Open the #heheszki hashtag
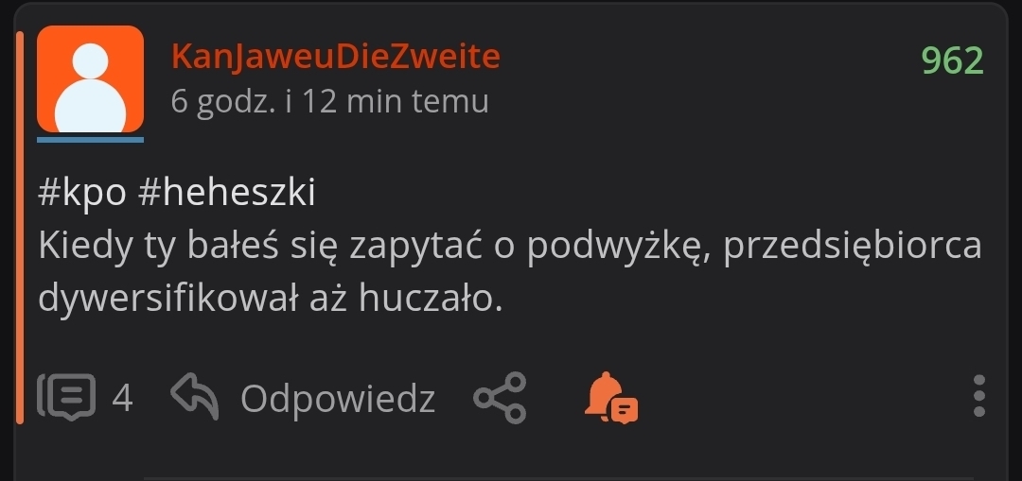The image size is (1022, 481). pyautogui.click(x=227, y=194)
